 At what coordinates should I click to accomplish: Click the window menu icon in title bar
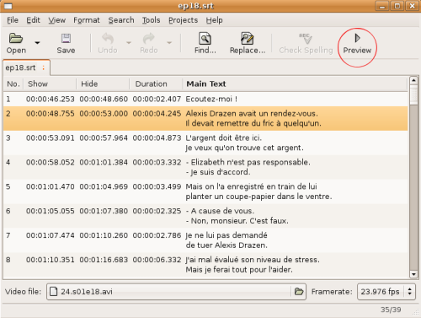pyautogui.click(x=8, y=6)
